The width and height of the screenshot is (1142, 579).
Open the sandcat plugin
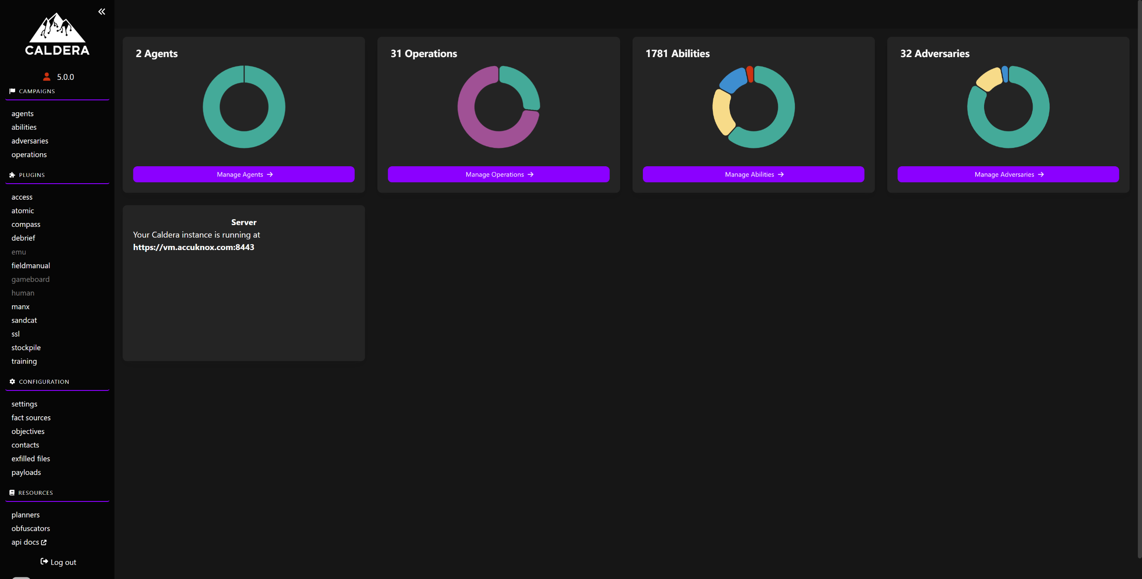tap(24, 320)
